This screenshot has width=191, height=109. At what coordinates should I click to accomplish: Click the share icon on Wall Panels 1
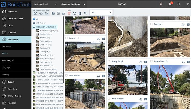pyautogui.click(x=141, y=99)
